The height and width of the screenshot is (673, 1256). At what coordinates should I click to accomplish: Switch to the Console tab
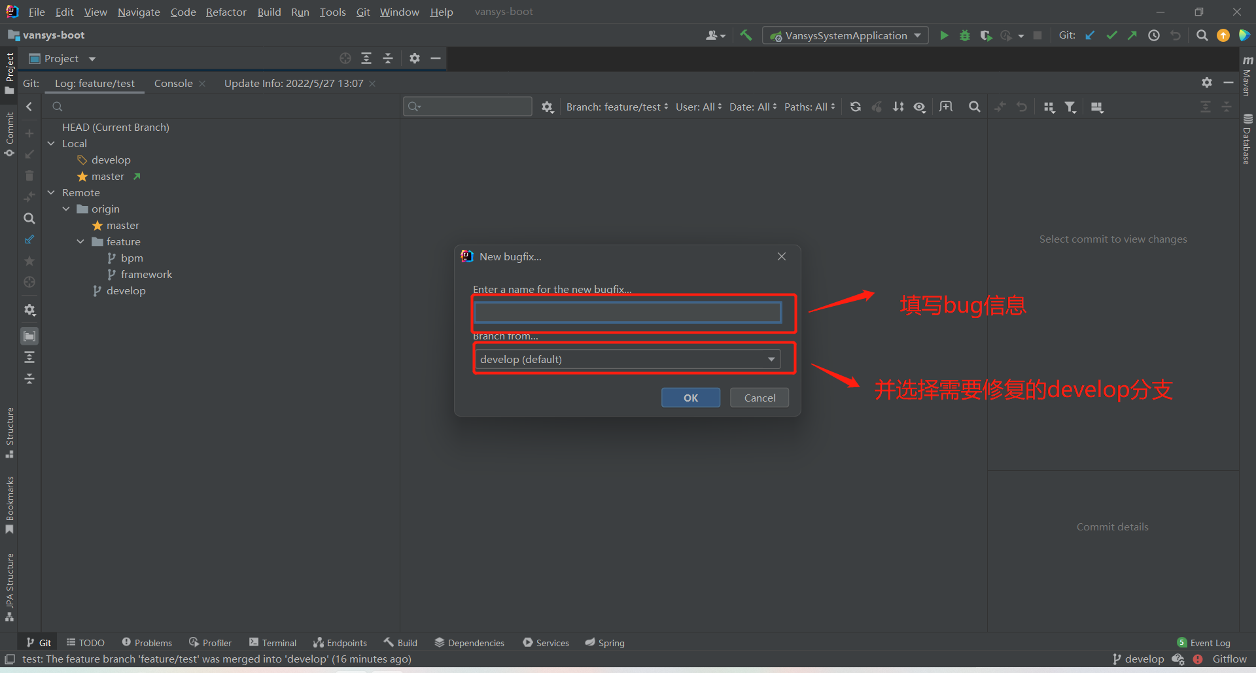click(173, 83)
